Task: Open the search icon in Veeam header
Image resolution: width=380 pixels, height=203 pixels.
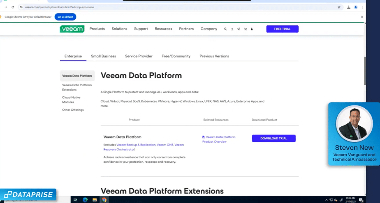Action: tap(225, 29)
